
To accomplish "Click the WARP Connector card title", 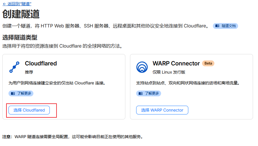I will tap(176, 63).
